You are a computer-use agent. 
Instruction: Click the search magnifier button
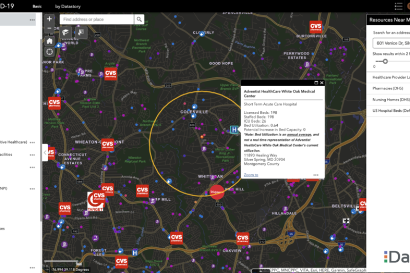point(139,19)
